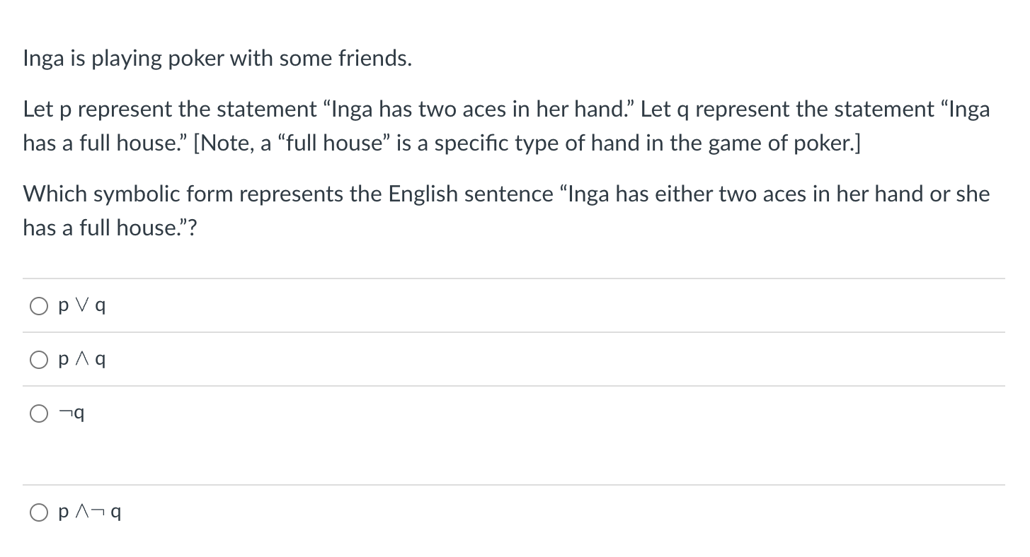Click the word "English" in the question
Screen dimensions: 1030x557
(x=423, y=194)
